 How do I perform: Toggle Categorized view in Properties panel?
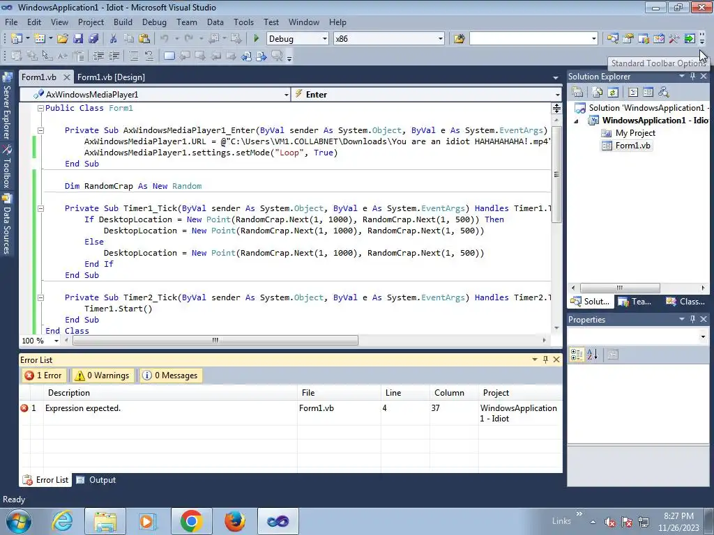[577, 355]
